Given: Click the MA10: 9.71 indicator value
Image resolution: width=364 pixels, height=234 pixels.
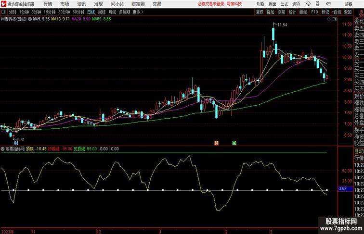Looking at the screenshot, I should click(60, 19).
